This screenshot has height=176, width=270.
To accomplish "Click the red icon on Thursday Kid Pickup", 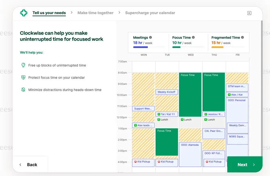I will (207, 162).
